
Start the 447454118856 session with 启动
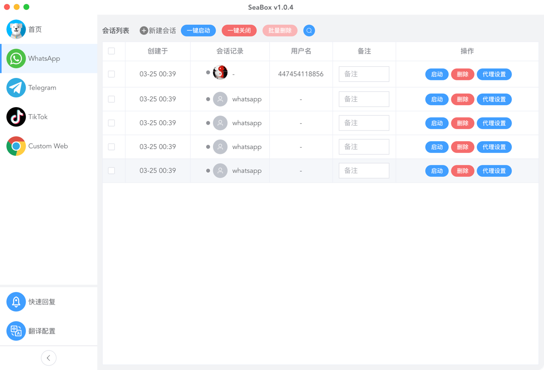coord(437,74)
